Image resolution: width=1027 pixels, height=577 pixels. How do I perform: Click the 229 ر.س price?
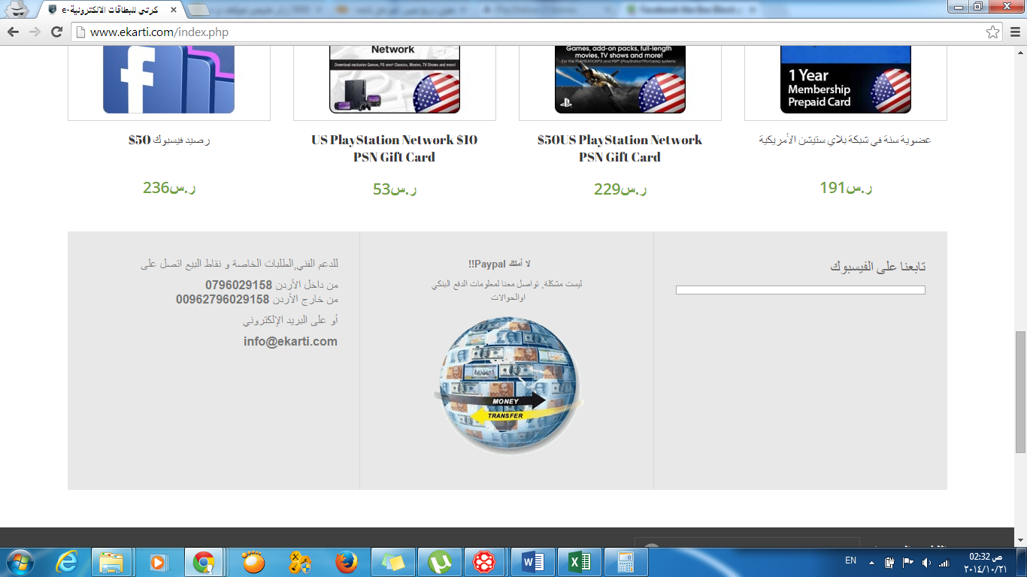[620, 189]
